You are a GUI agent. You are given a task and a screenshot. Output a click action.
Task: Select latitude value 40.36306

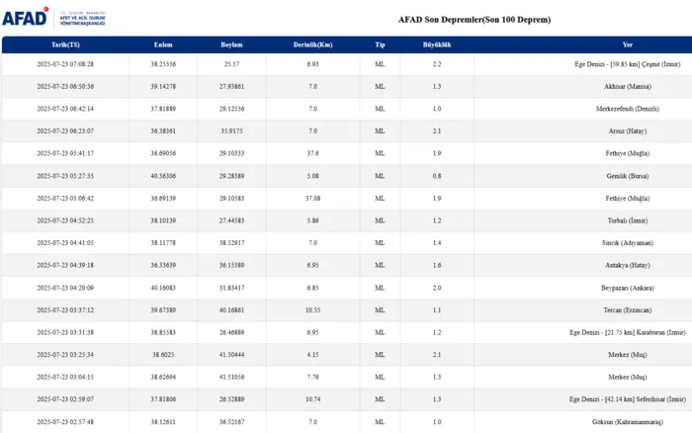163,176
